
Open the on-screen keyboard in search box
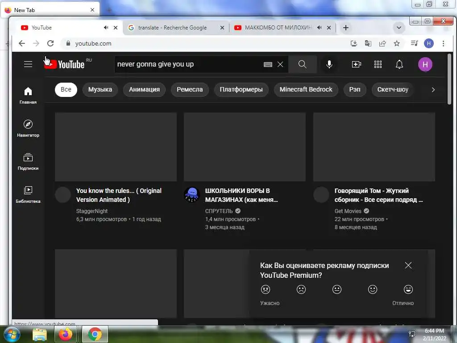tap(268, 64)
